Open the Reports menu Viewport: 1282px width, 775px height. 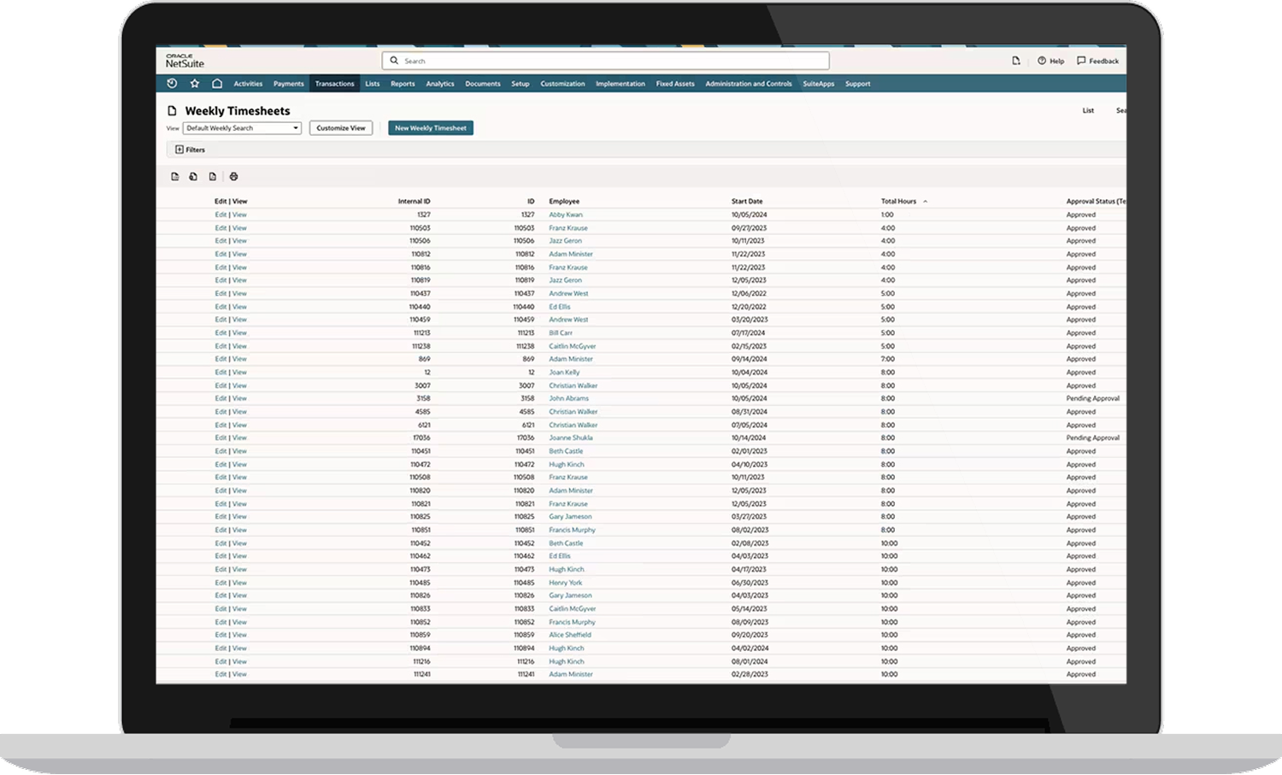click(403, 83)
